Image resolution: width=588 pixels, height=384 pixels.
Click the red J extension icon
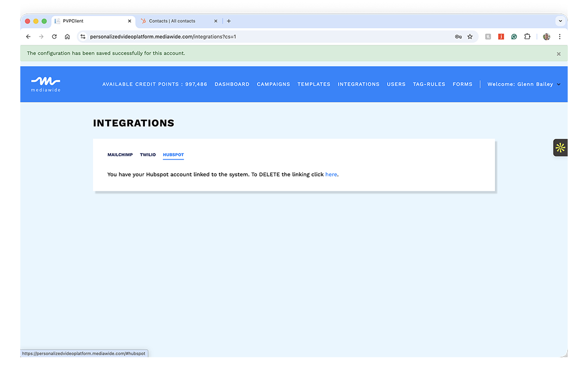pyautogui.click(x=501, y=36)
